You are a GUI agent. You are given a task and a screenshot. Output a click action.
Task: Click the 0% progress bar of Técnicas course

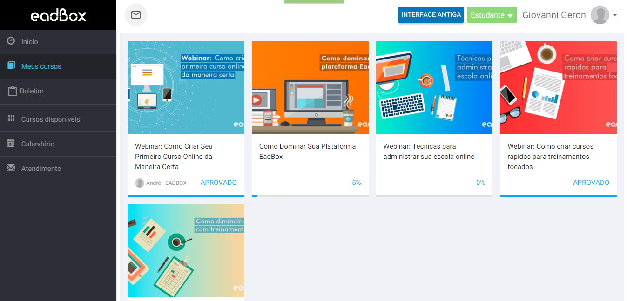tap(434, 196)
